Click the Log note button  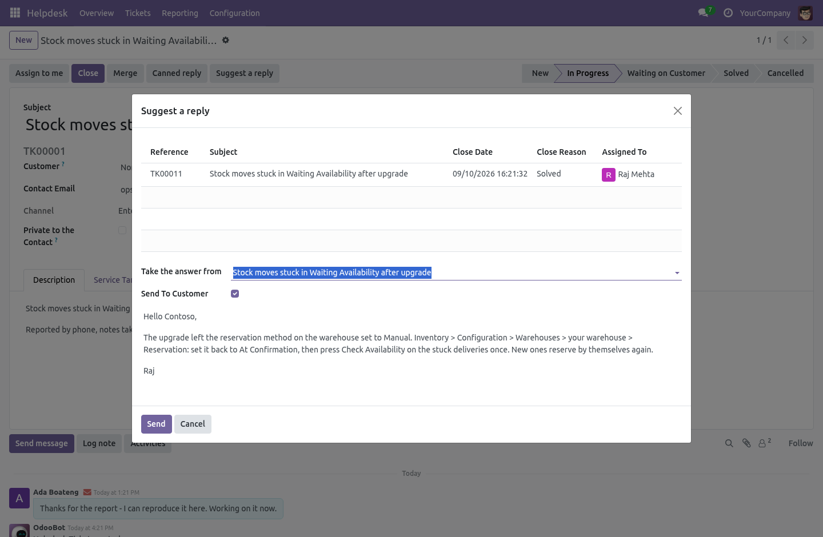tap(99, 443)
